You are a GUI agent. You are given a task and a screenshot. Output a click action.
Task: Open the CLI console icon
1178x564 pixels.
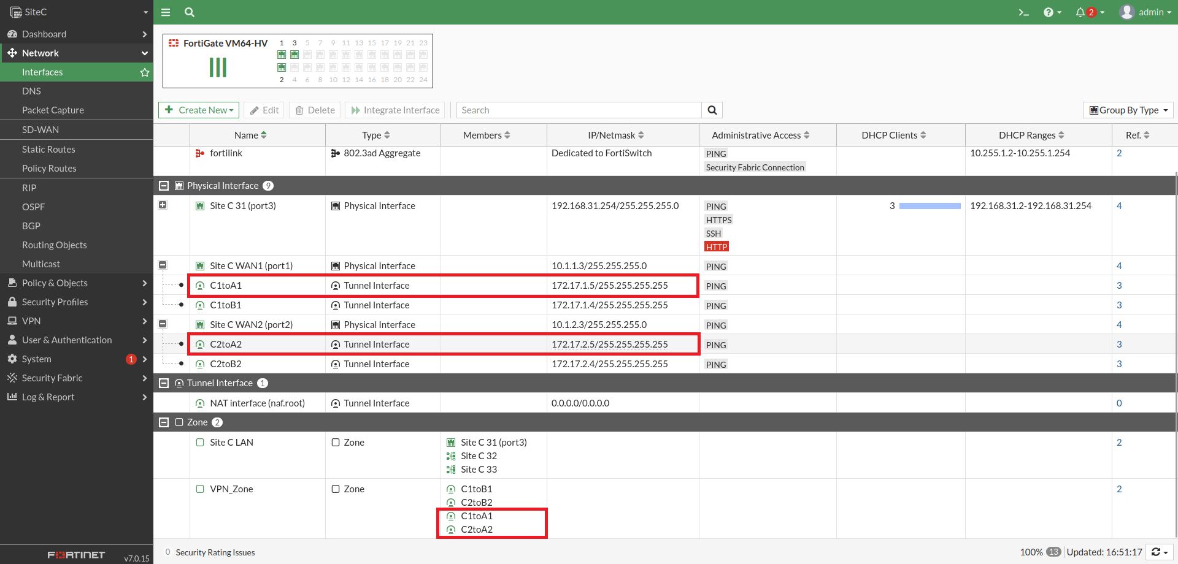(1023, 12)
